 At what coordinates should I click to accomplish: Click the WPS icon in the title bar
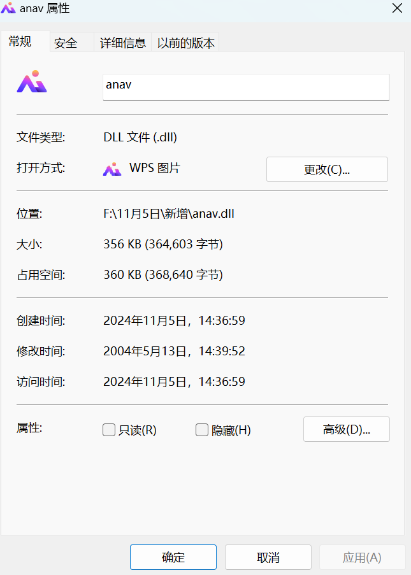point(8,8)
